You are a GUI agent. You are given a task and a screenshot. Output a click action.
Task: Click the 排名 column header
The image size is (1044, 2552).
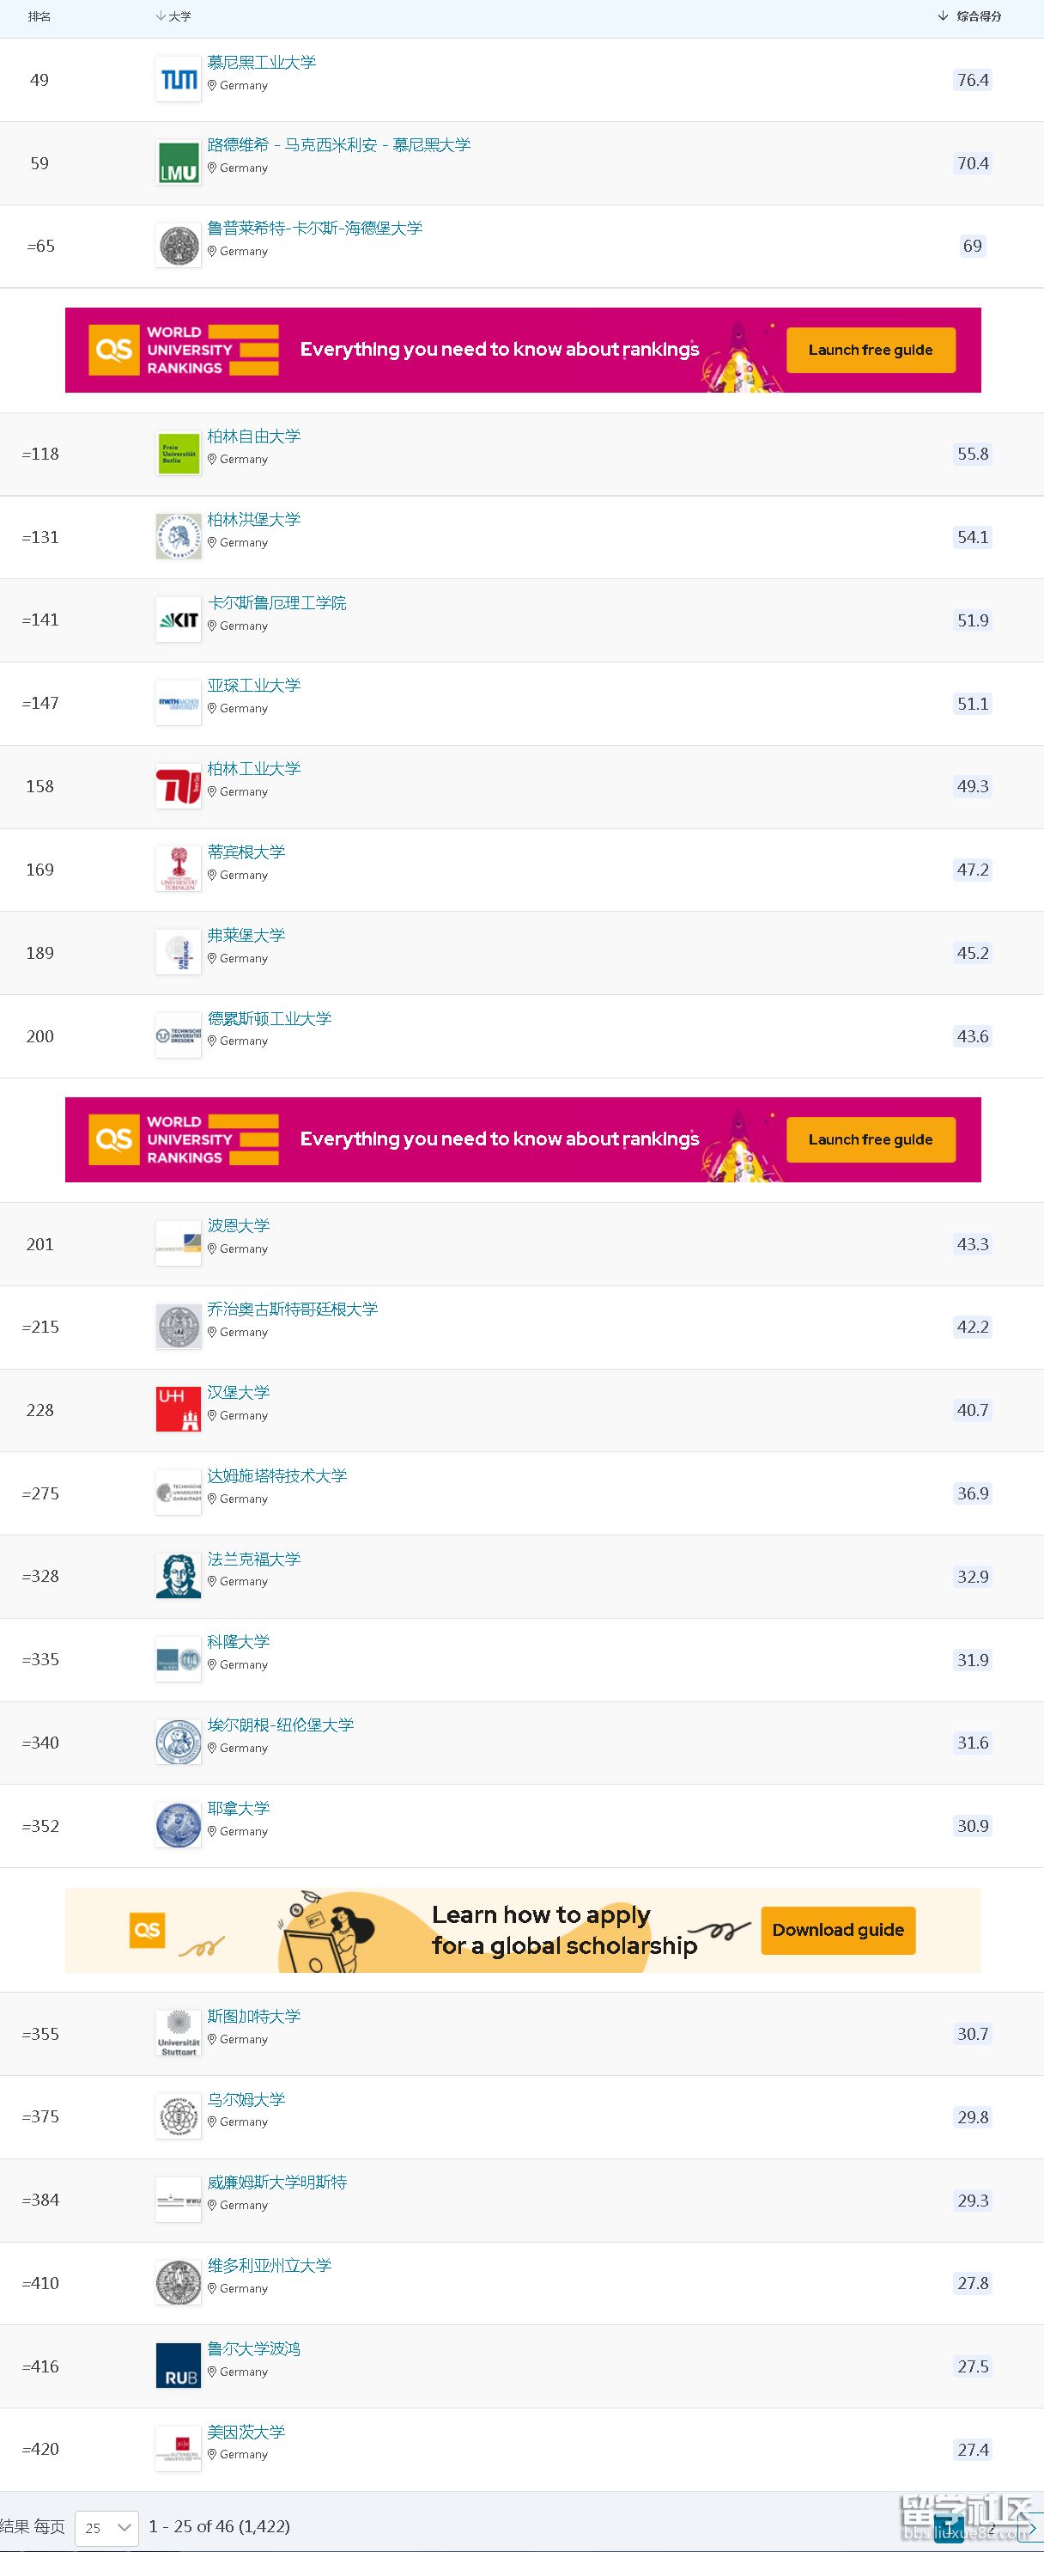click(x=39, y=17)
